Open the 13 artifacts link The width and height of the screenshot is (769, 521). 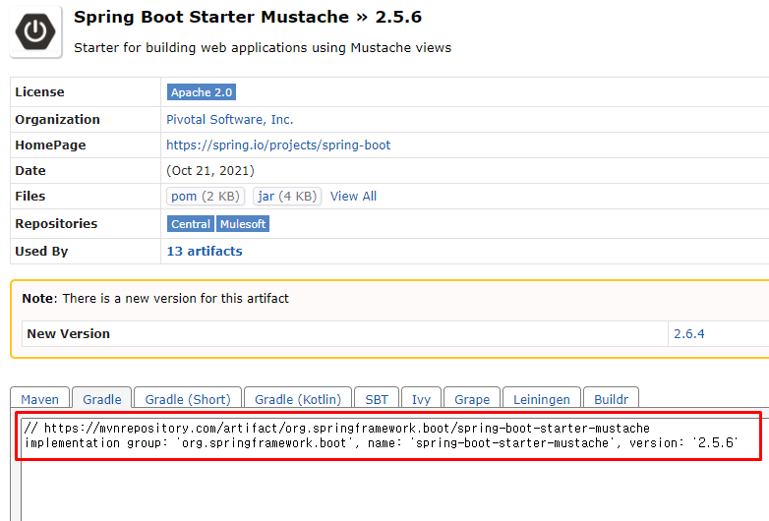(x=205, y=251)
